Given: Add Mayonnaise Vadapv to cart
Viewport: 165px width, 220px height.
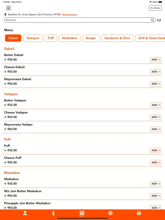Looking at the screenshot, I should tap(156, 129).
